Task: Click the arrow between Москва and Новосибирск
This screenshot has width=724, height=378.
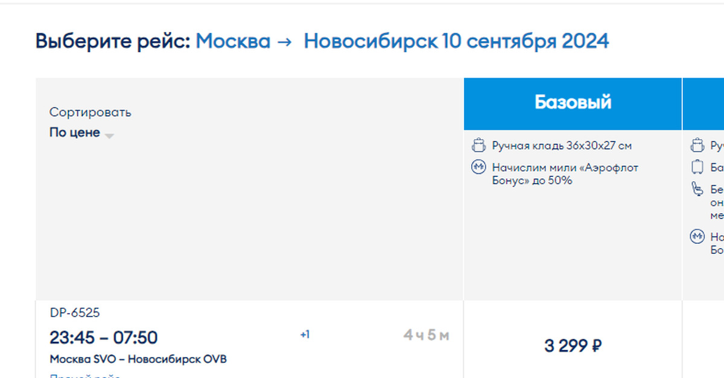Action: pyautogui.click(x=287, y=42)
